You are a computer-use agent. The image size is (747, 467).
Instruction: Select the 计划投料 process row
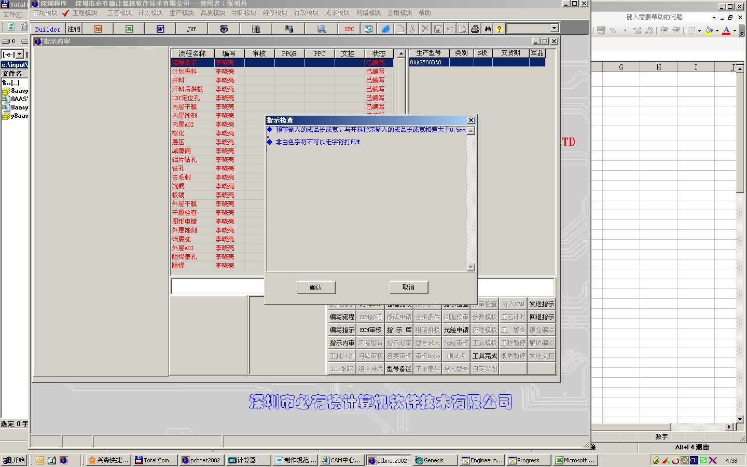click(x=282, y=72)
